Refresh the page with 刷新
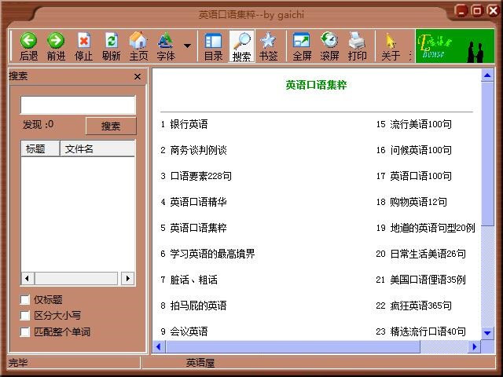Viewport: 503px width, 377px height. (111, 46)
